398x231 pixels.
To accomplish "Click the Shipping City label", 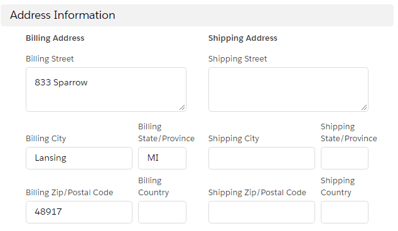I will click(x=234, y=139).
